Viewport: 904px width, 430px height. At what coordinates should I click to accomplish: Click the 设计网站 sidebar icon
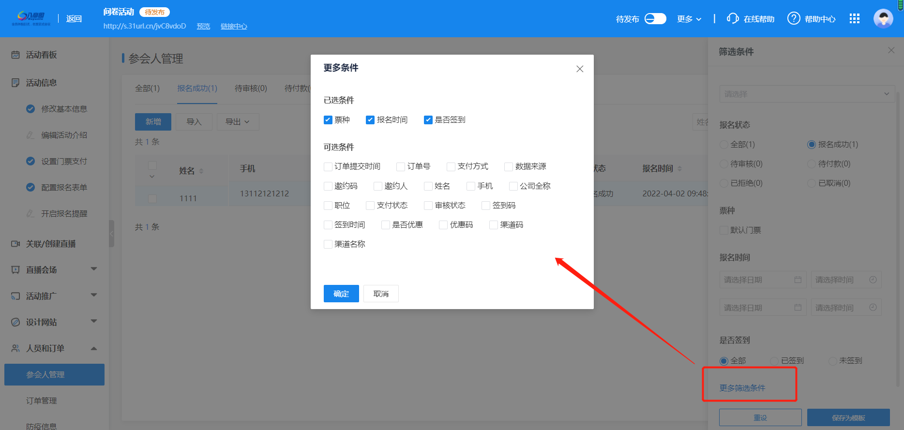tap(15, 322)
